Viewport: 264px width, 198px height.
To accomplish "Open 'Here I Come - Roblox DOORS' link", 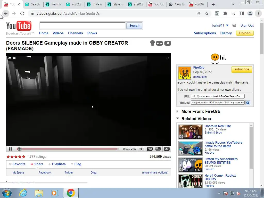I will coord(220,177).
